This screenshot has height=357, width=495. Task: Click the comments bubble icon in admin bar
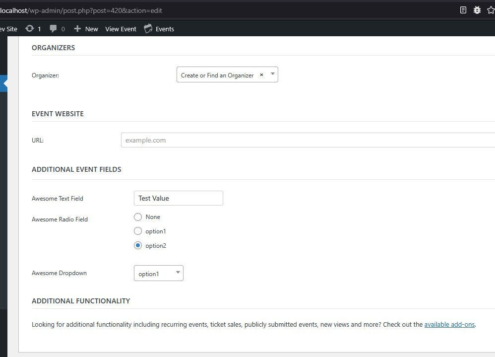tap(52, 28)
